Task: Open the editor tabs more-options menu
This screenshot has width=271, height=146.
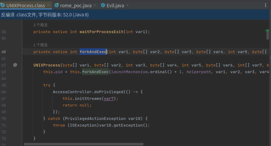Action: pyautogui.click(x=266, y=5)
